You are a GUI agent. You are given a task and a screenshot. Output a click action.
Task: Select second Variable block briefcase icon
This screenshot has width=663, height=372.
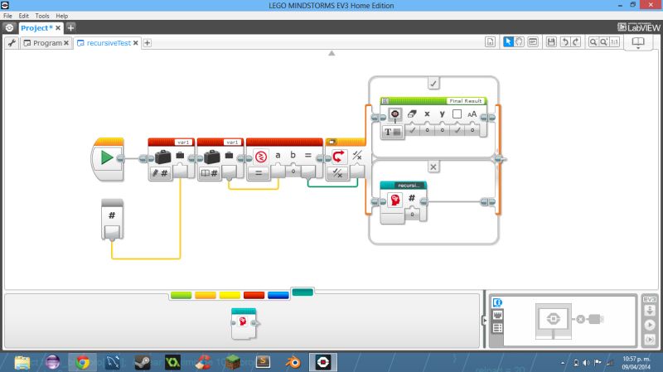pyautogui.click(x=212, y=157)
